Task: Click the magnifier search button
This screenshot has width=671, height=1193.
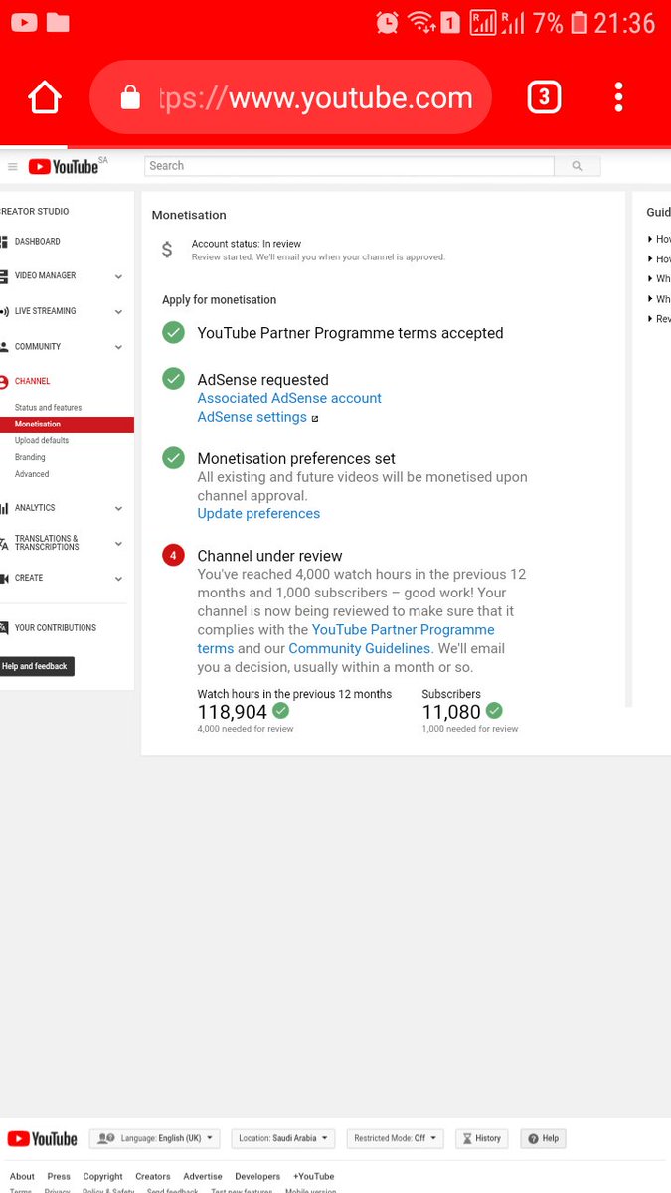Action: [x=577, y=166]
